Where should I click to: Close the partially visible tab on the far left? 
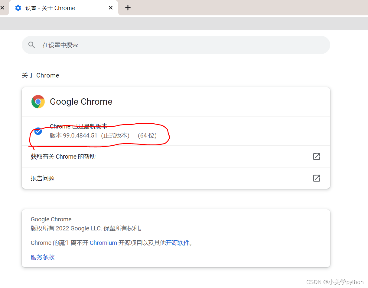pyautogui.click(x=2, y=8)
